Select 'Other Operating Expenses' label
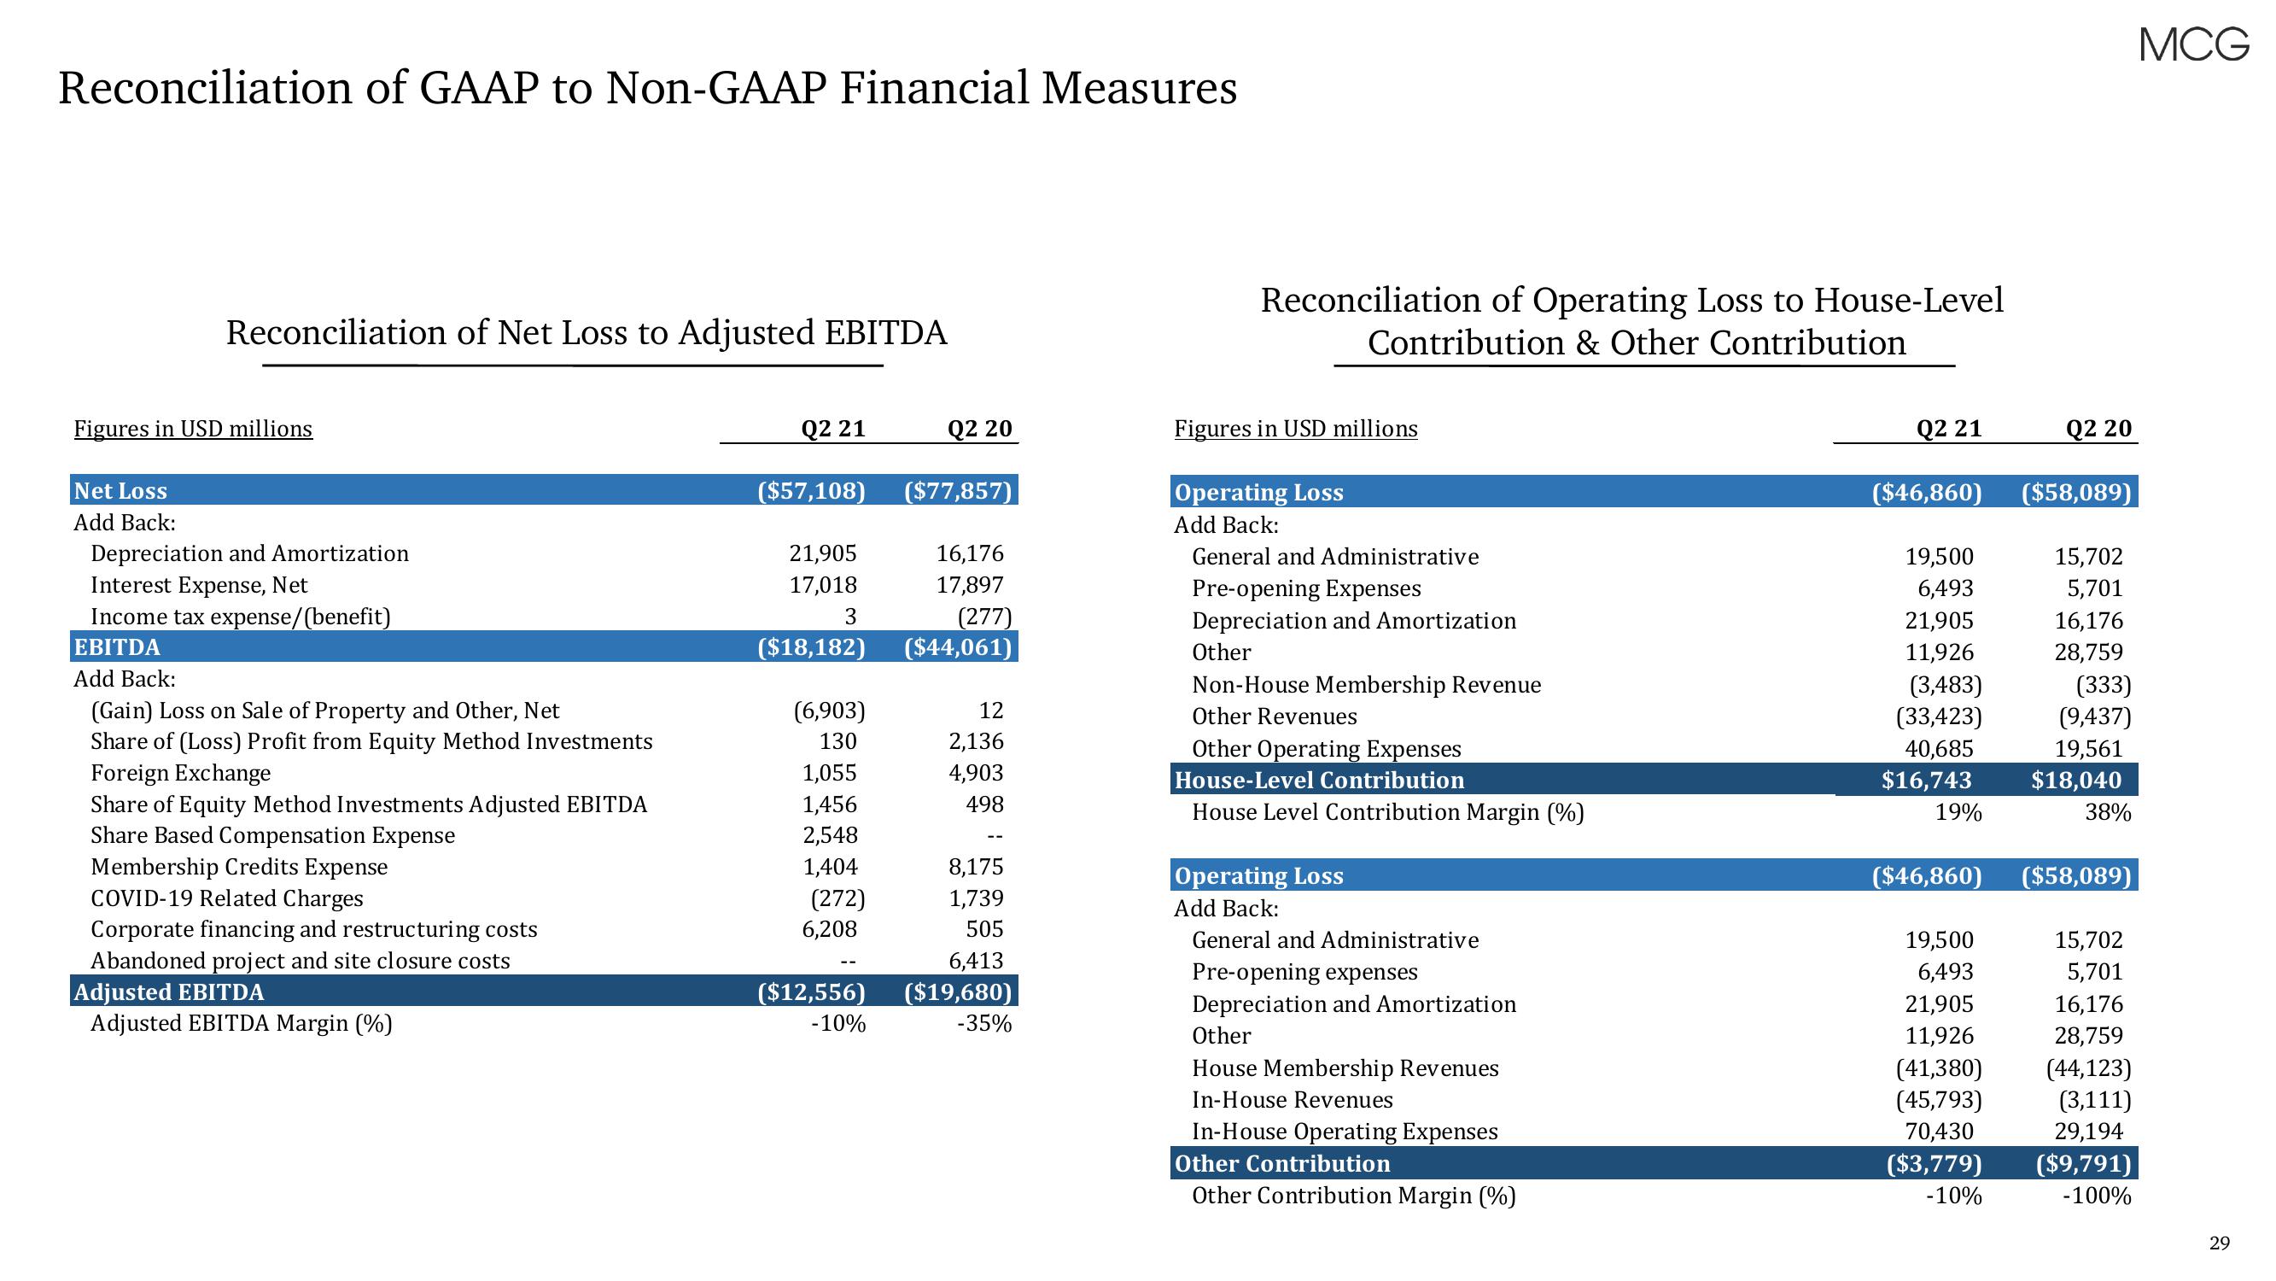The width and height of the screenshot is (2276, 1281). click(1326, 749)
